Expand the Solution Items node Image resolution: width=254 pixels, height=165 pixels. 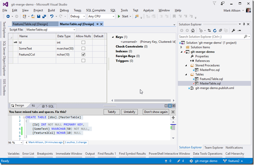181,47
